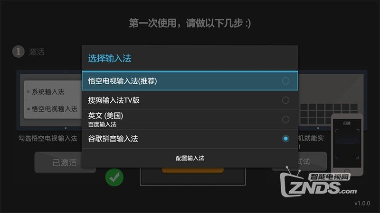This screenshot has width=380, height=213.
Task: Click the green checkmark icon
Action: click(114, 177)
